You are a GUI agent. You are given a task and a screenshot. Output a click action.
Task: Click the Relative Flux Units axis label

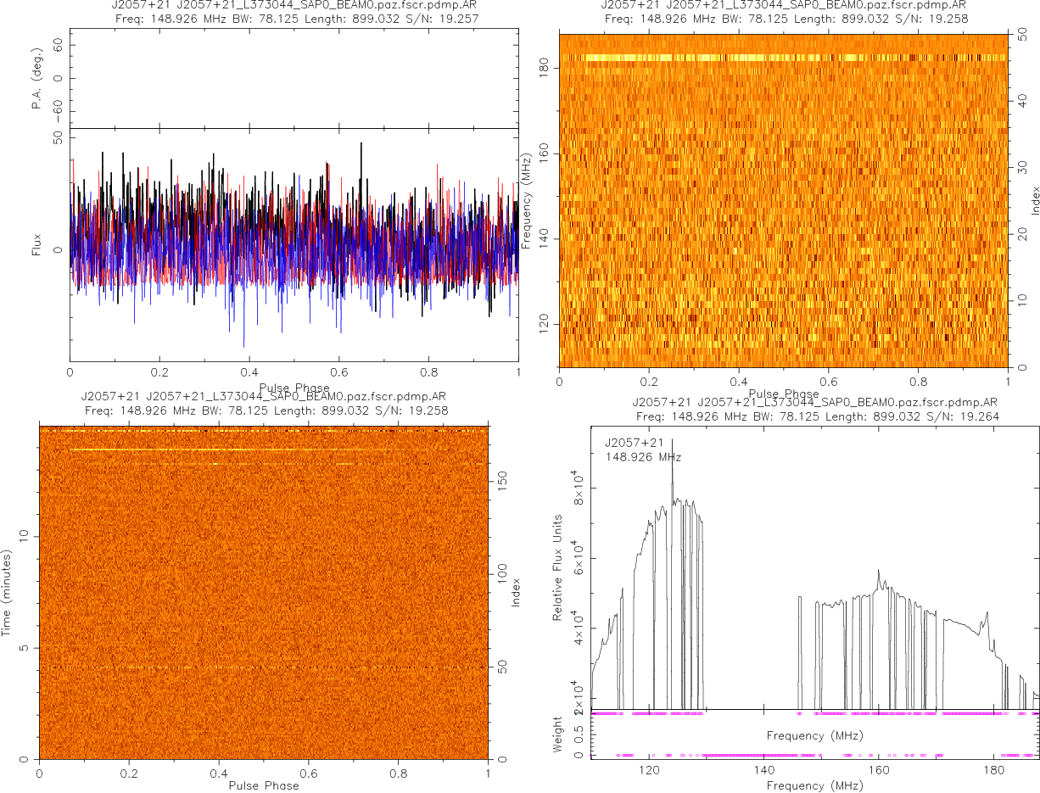[x=558, y=567]
